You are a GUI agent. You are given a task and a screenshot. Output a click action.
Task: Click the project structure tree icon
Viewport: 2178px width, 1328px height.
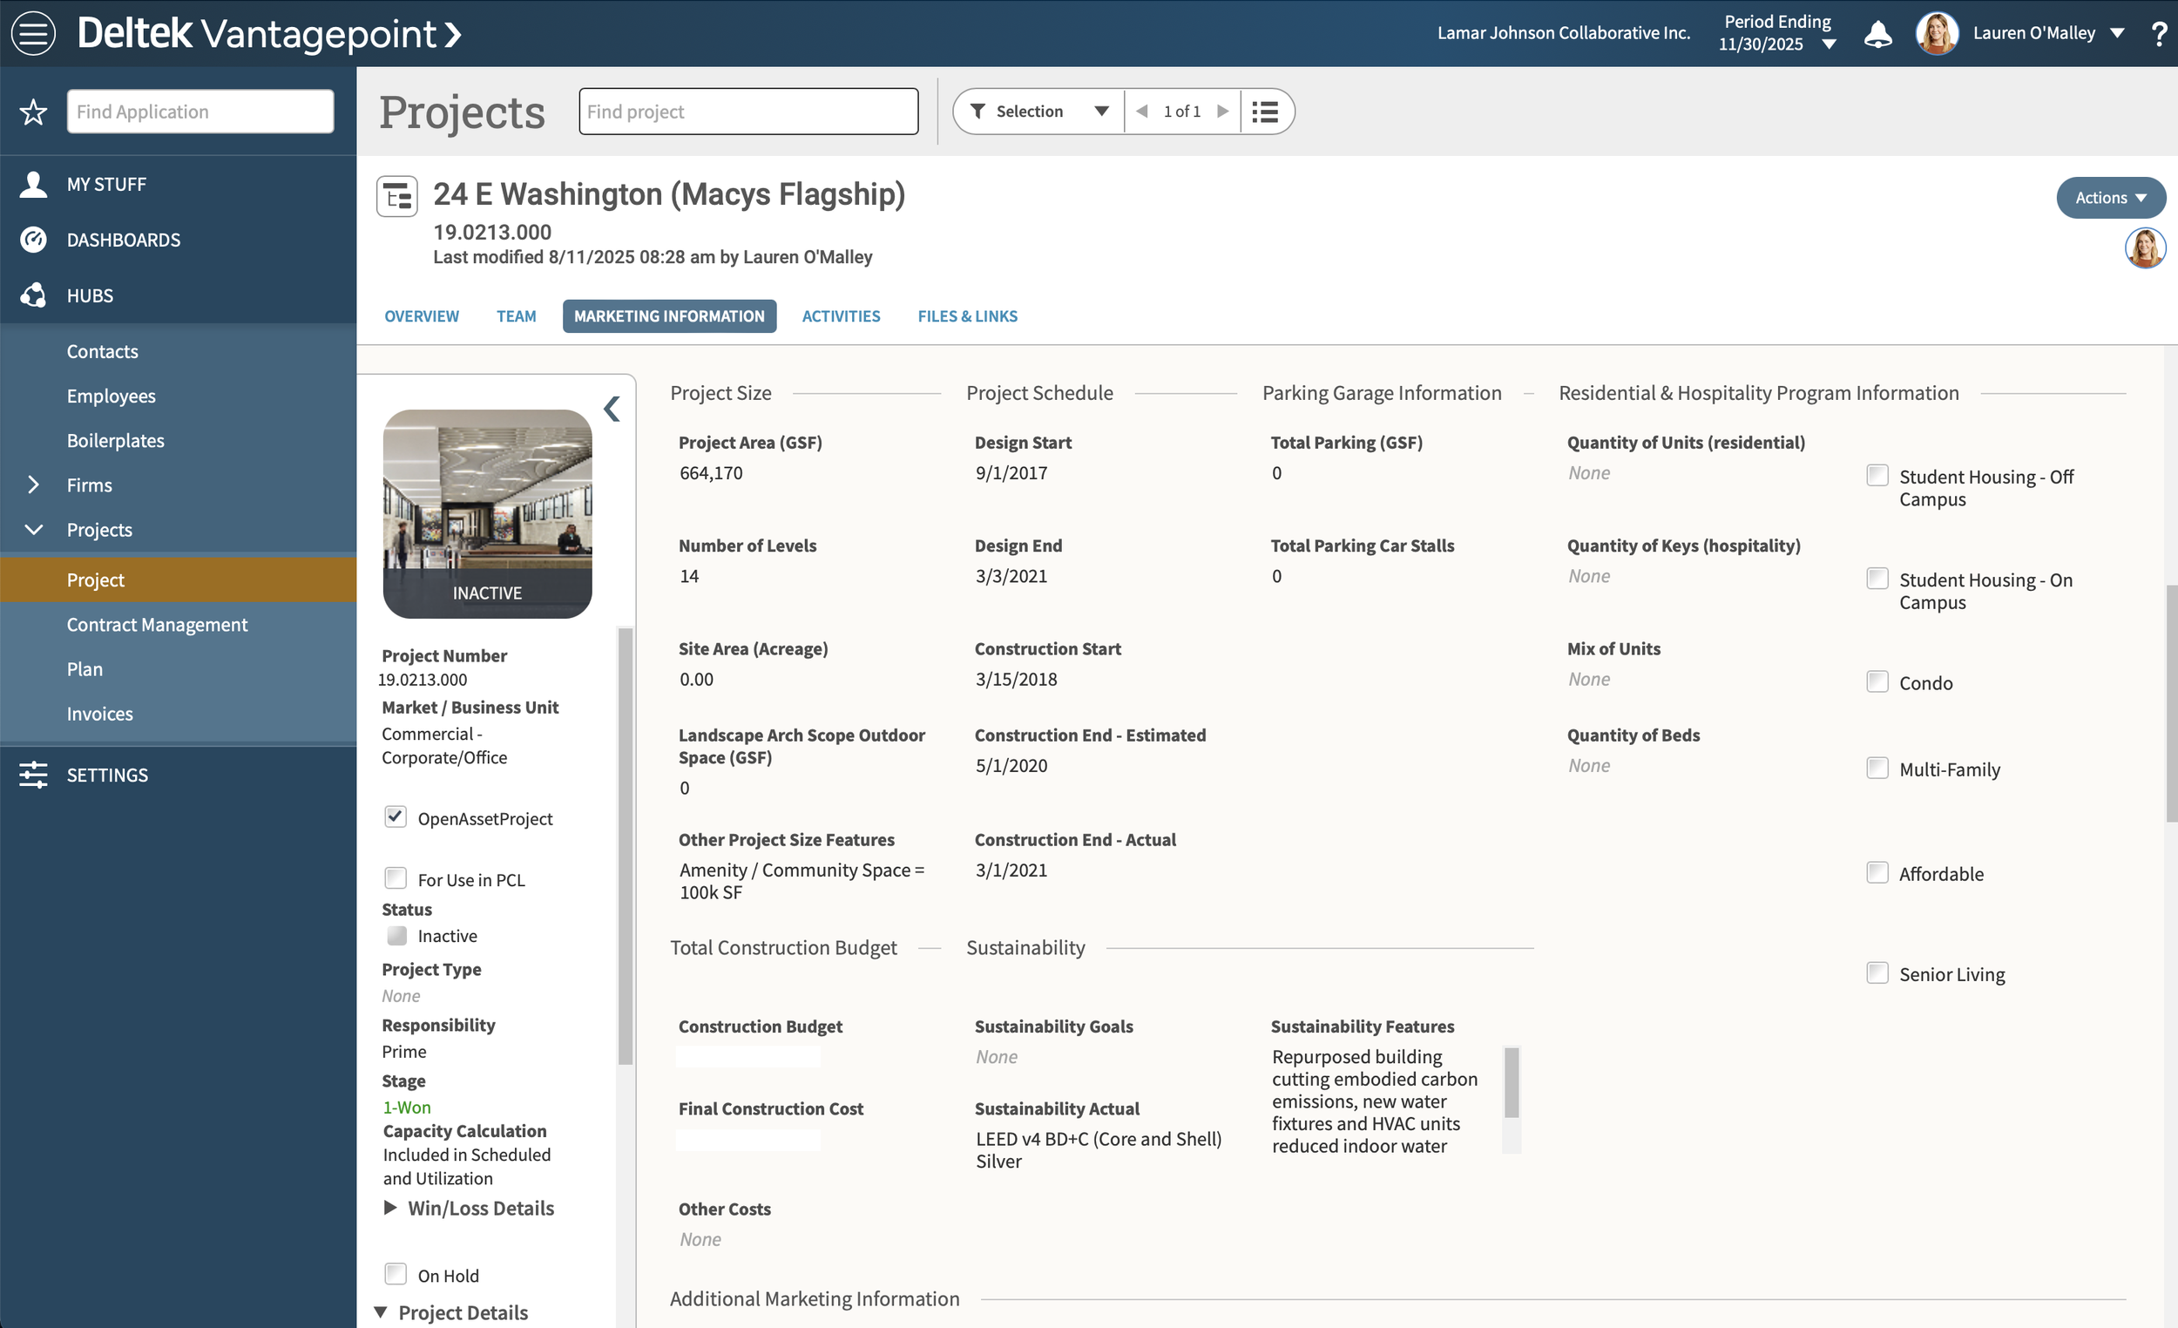click(x=397, y=195)
